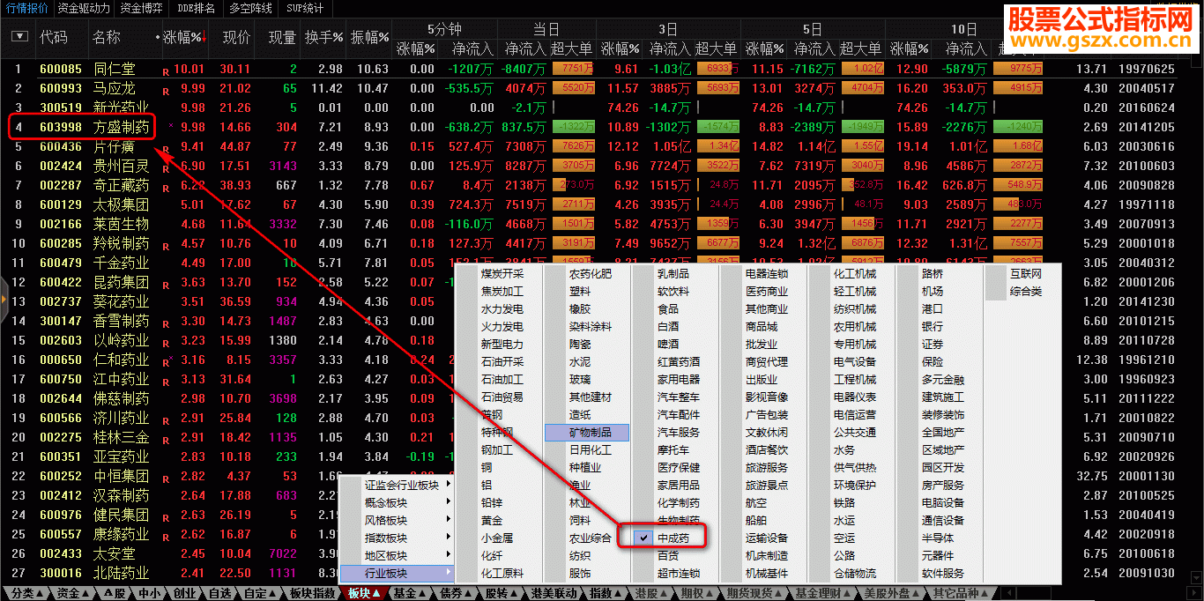Click the R marker in 同仁堂 row

(165, 70)
